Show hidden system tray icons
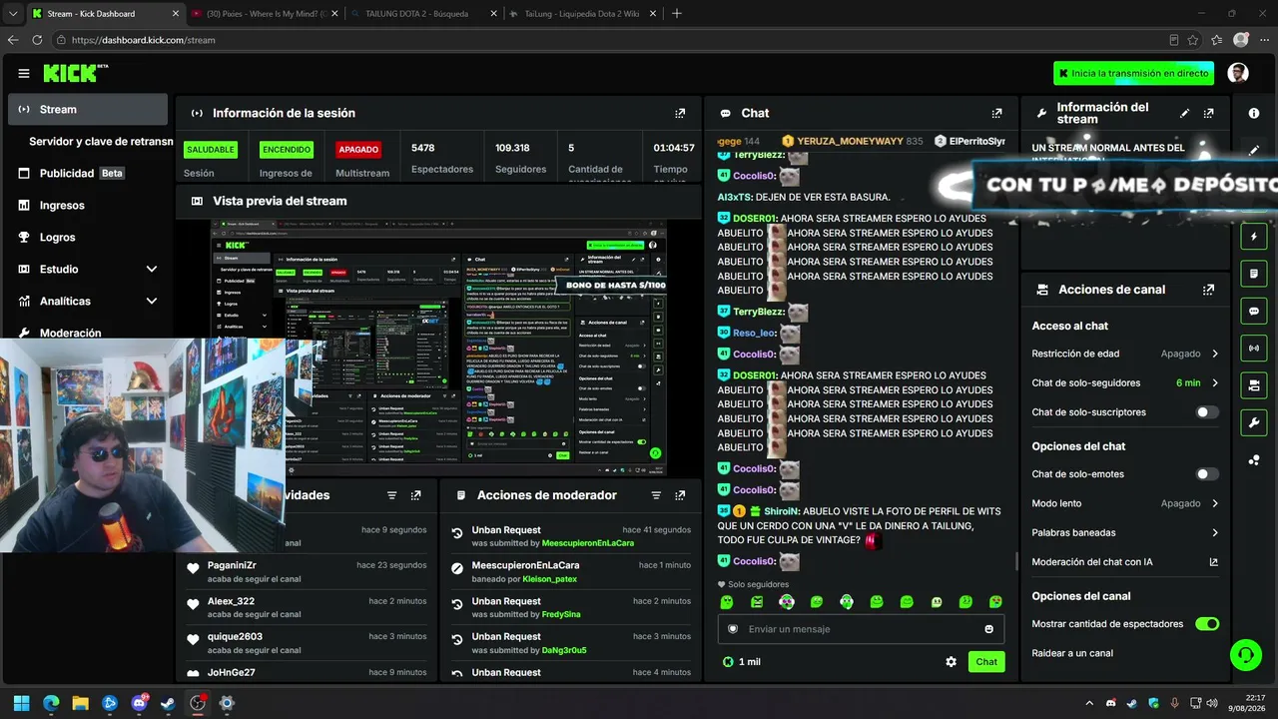 [x=1089, y=703]
